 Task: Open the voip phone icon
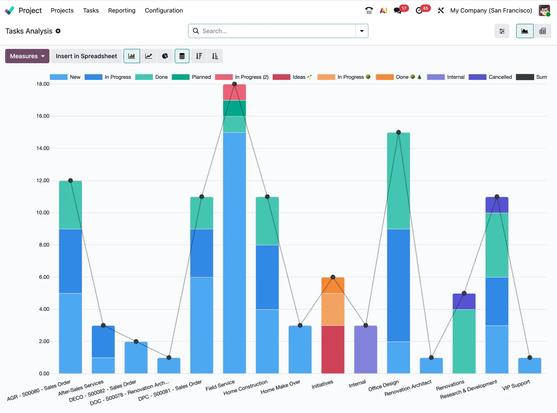(x=369, y=10)
